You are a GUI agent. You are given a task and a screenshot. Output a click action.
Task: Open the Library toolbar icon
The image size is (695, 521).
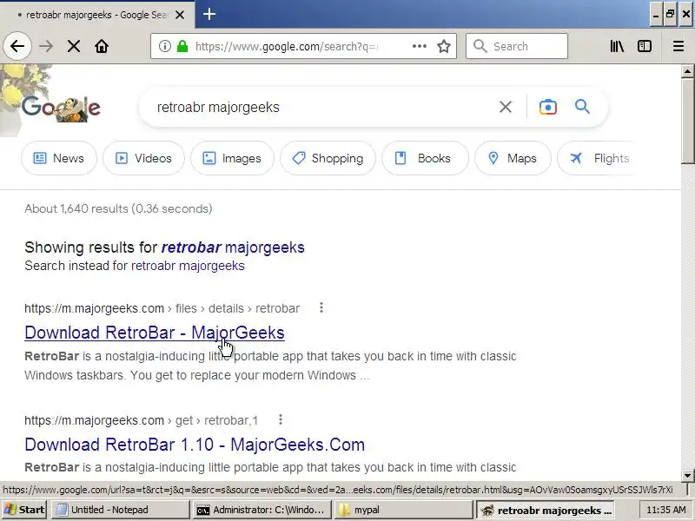pyautogui.click(x=617, y=46)
